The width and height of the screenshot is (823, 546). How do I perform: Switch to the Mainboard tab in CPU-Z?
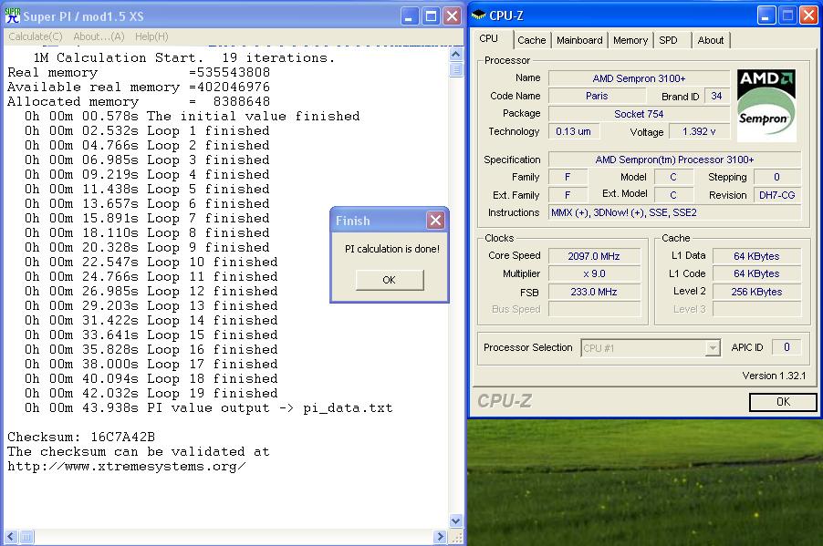click(579, 40)
